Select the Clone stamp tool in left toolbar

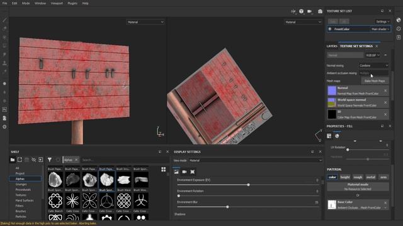coord(4,63)
